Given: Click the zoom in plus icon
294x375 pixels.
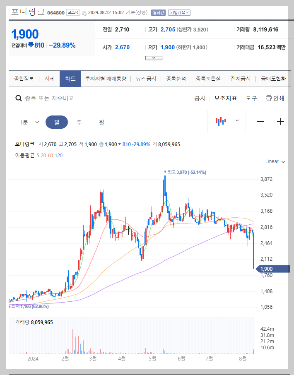Looking at the screenshot, I should pyautogui.click(x=281, y=121).
